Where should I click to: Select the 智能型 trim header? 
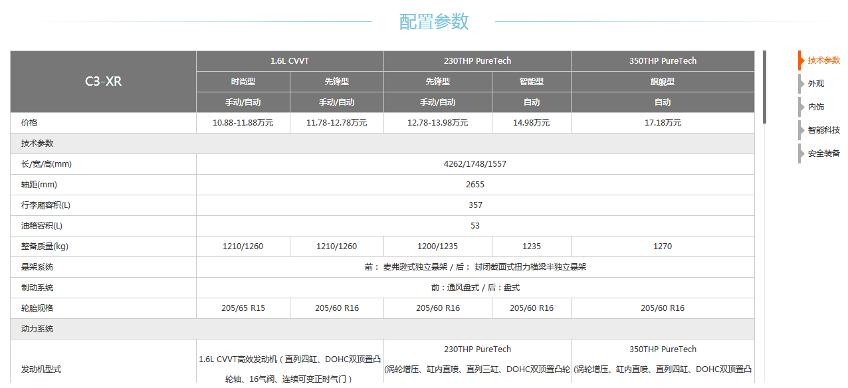pos(531,82)
